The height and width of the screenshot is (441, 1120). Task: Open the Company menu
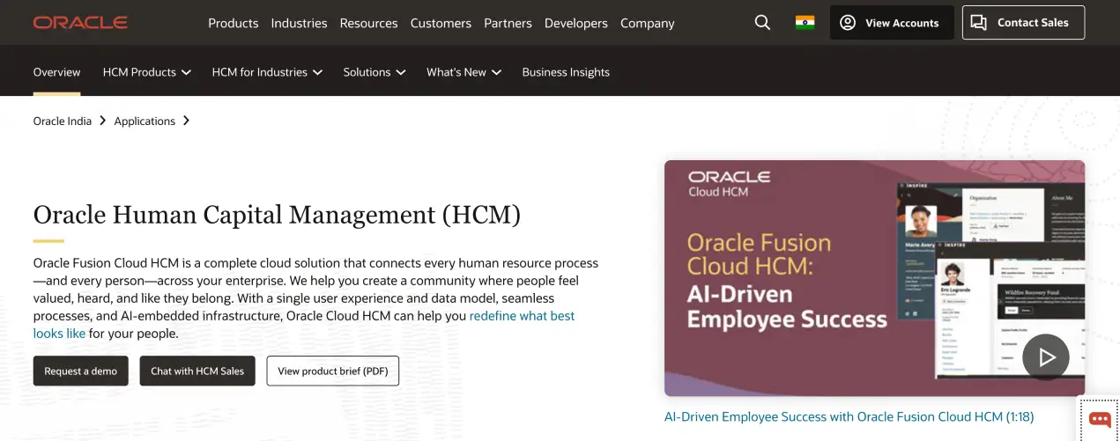pos(647,23)
